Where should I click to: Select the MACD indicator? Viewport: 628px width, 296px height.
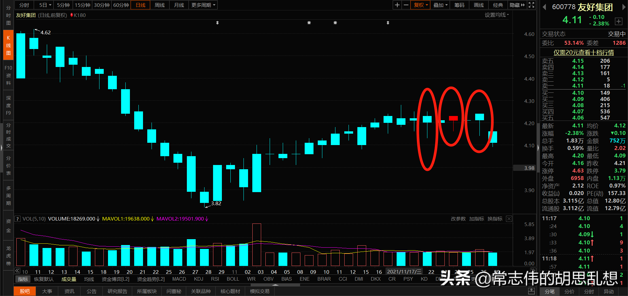tap(179, 279)
